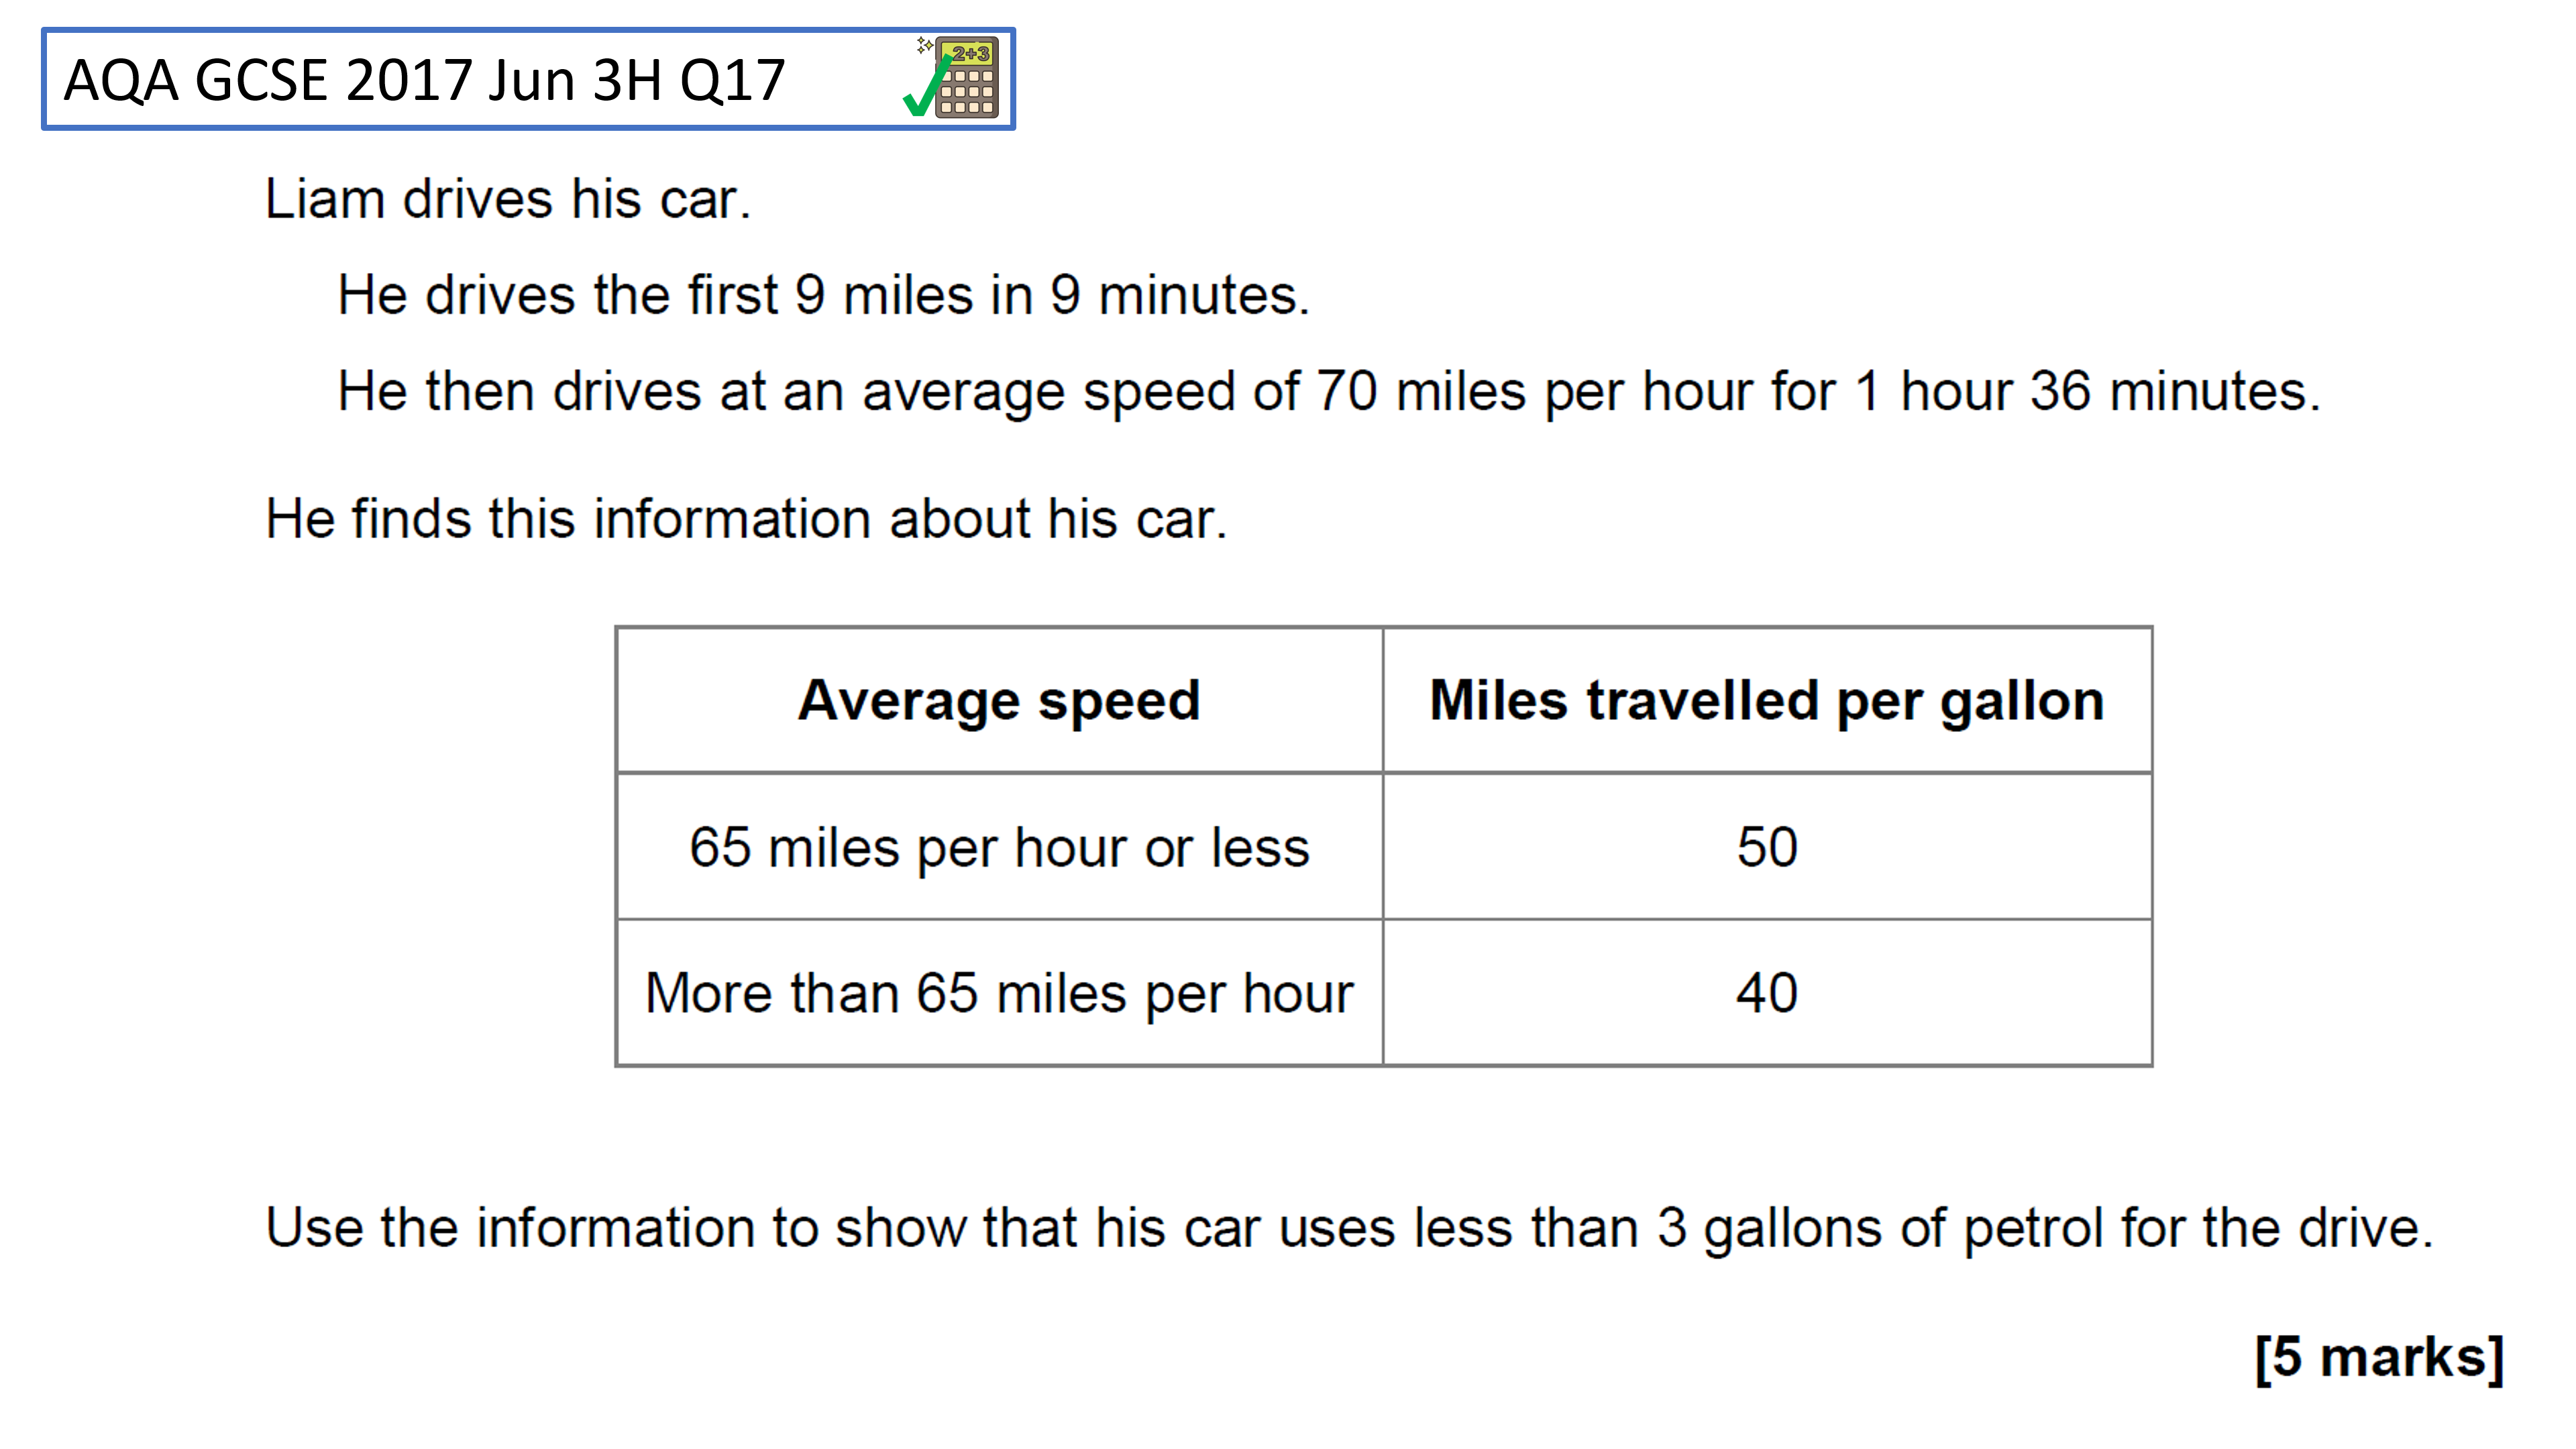Click the 'Use the information to show' instruction
Viewport: 2576px width, 1449px height.
[x=1349, y=1228]
